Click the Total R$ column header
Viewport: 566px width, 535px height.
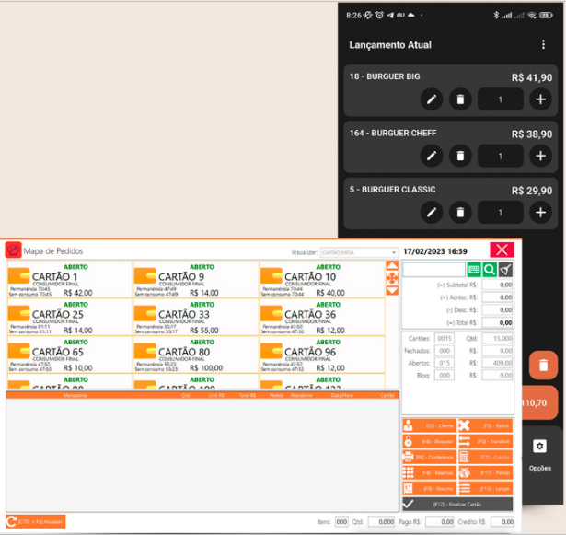[247, 395]
